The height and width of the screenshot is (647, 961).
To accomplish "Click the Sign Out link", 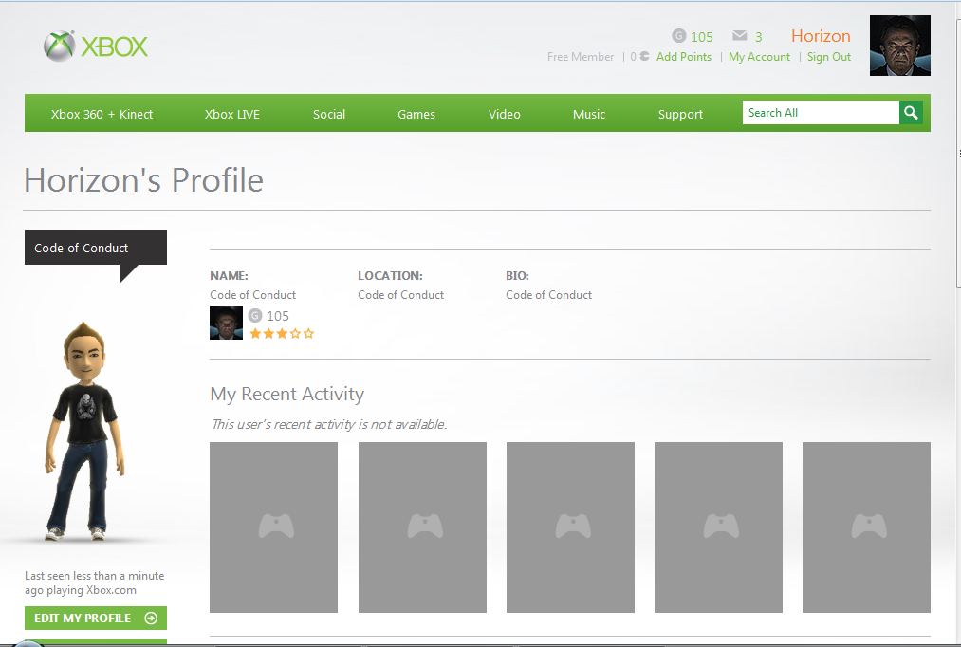I will tap(828, 56).
